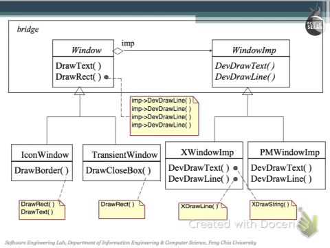This screenshot has width=330, height=248.
Task: Click the aggregation diamond next to Window
Action: [x=118, y=51]
